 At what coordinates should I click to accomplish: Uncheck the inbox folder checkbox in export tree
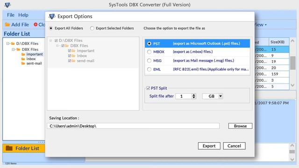click(x=70, y=56)
